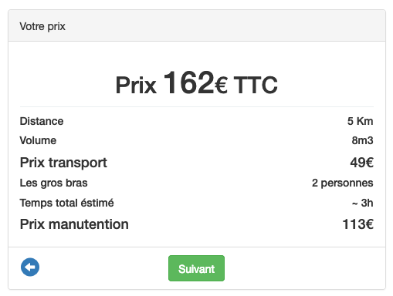Click the word Prix in main heading
This screenshot has height=296, width=393.
point(136,85)
